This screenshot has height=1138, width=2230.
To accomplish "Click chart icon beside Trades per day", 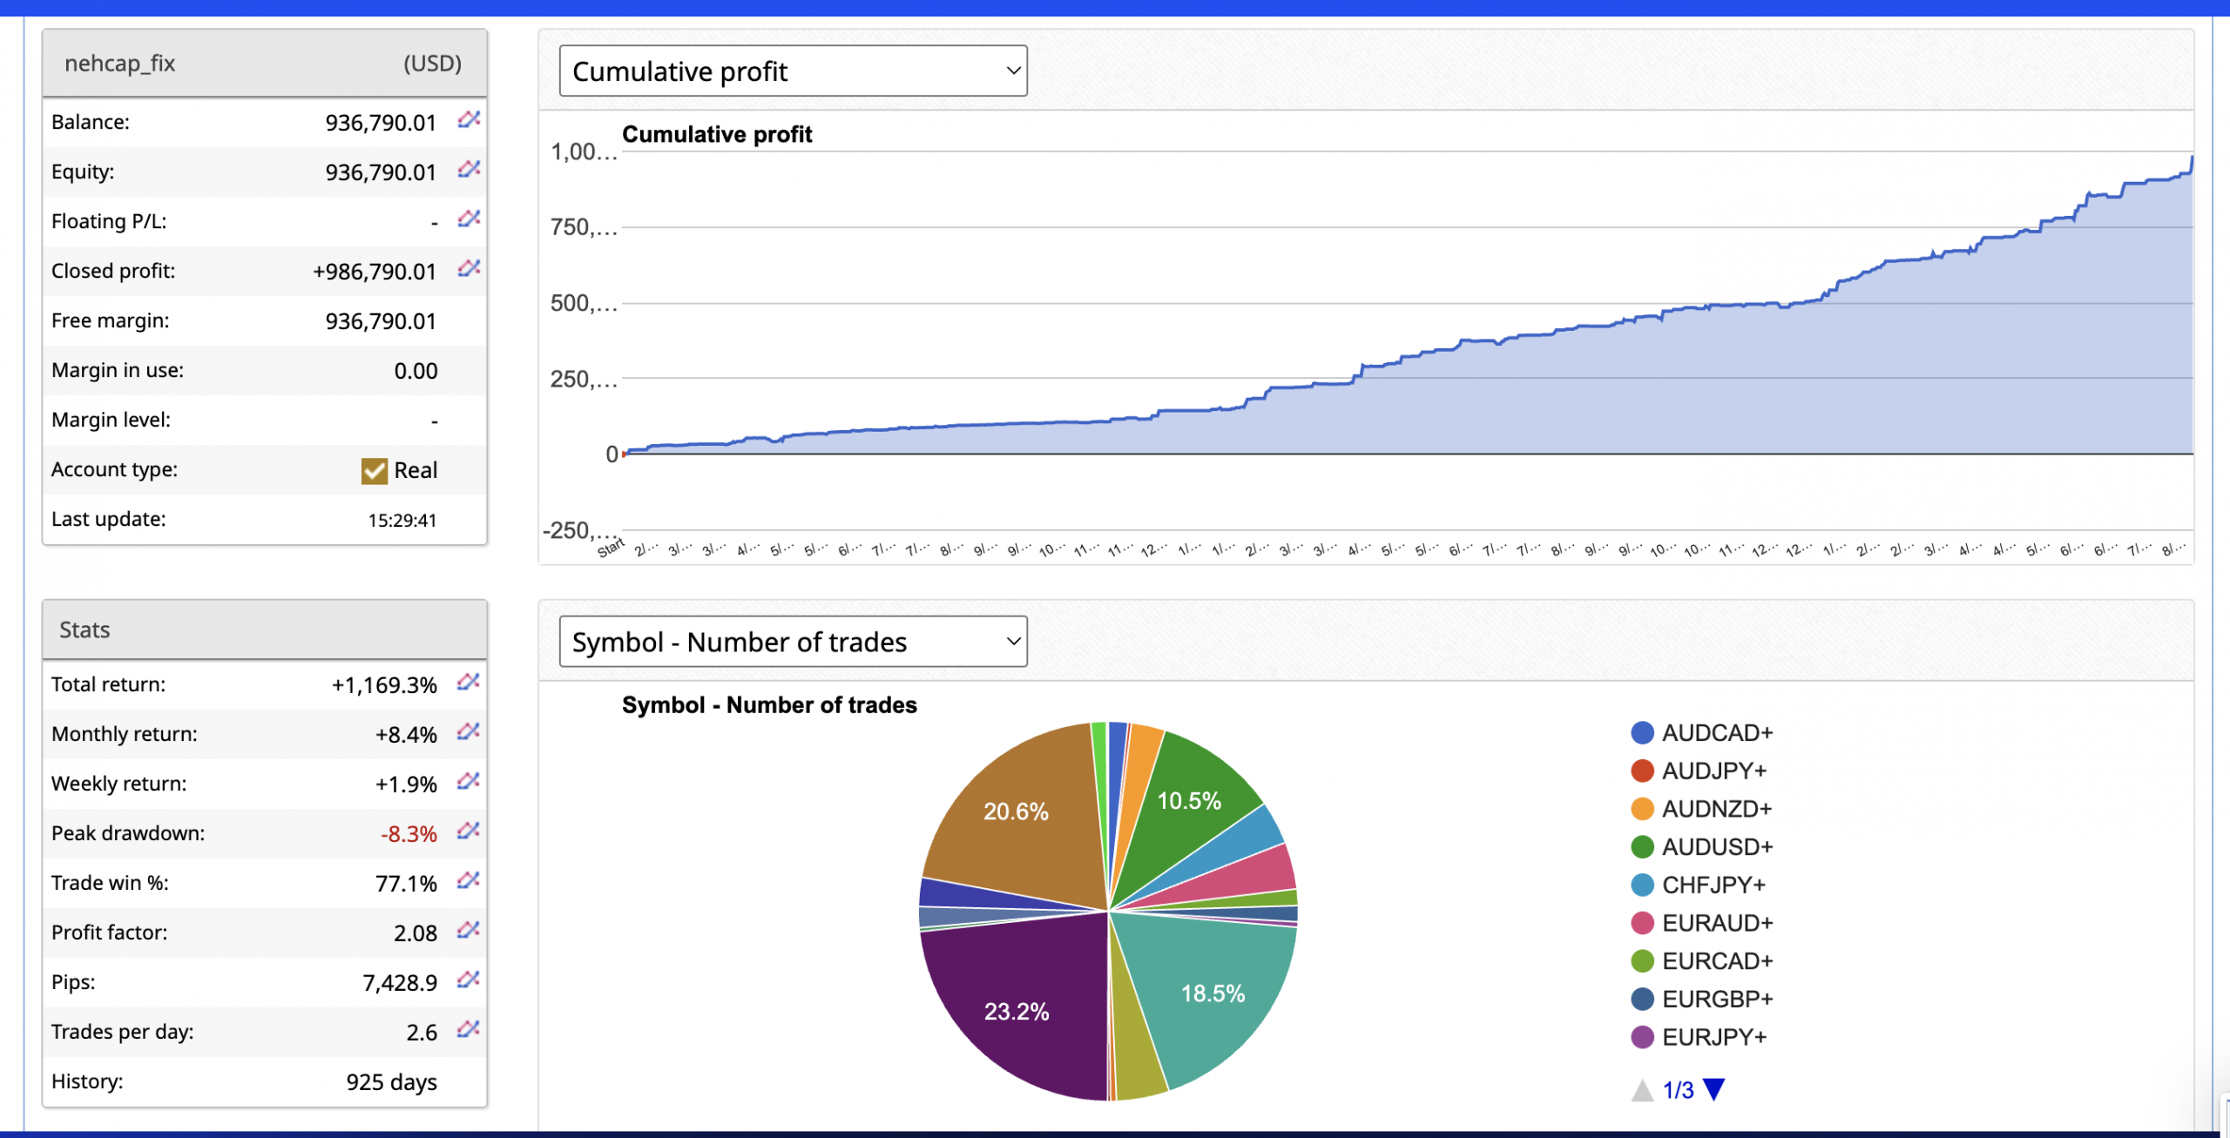I will pyautogui.click(x=469, y=1029).
